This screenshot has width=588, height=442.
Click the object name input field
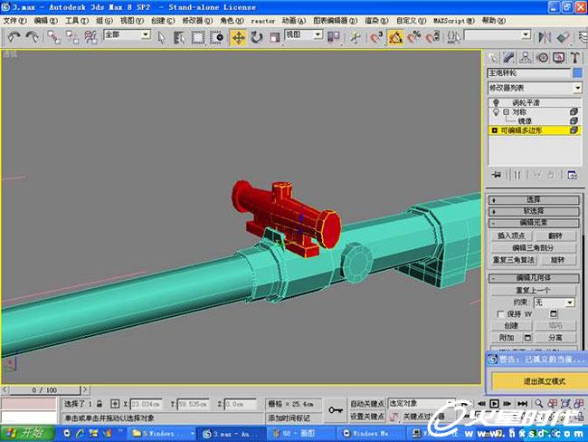click(528, 72)
